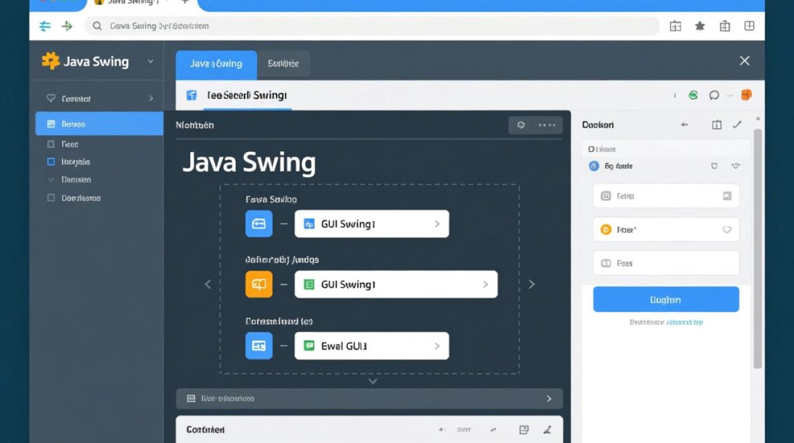Switch to the Basics tab

284,64
